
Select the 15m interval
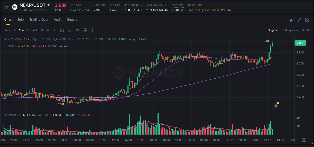(x=22, y=30)
